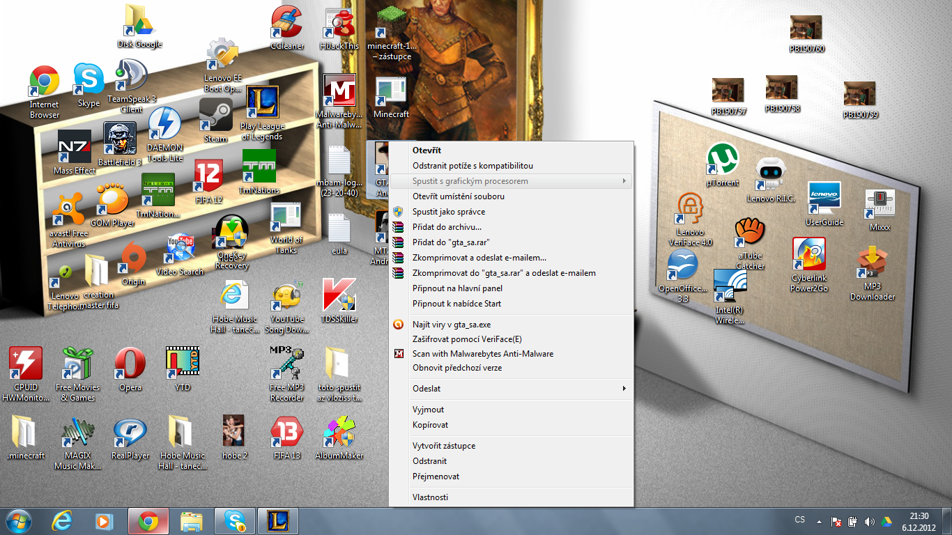The height and width of the screenshot is (535, 952).
Task: Select Cyberlink Power2Go icon
Action: click(x=808, y=265)
